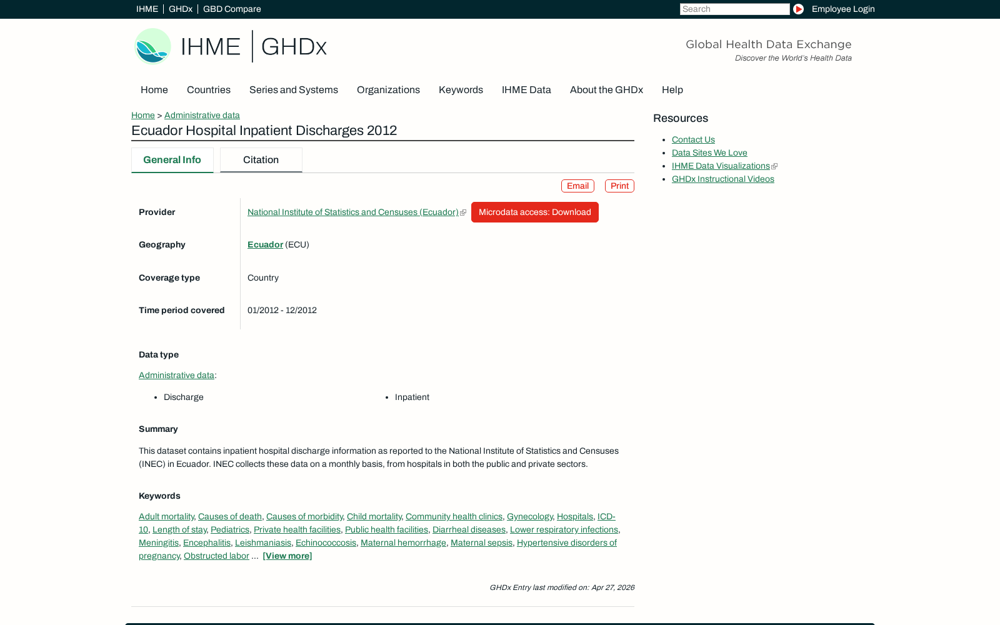Click Administrative data breadcrumb link
The height and width of the screenshot is (625, 1000).
click(x=202, y=115)
